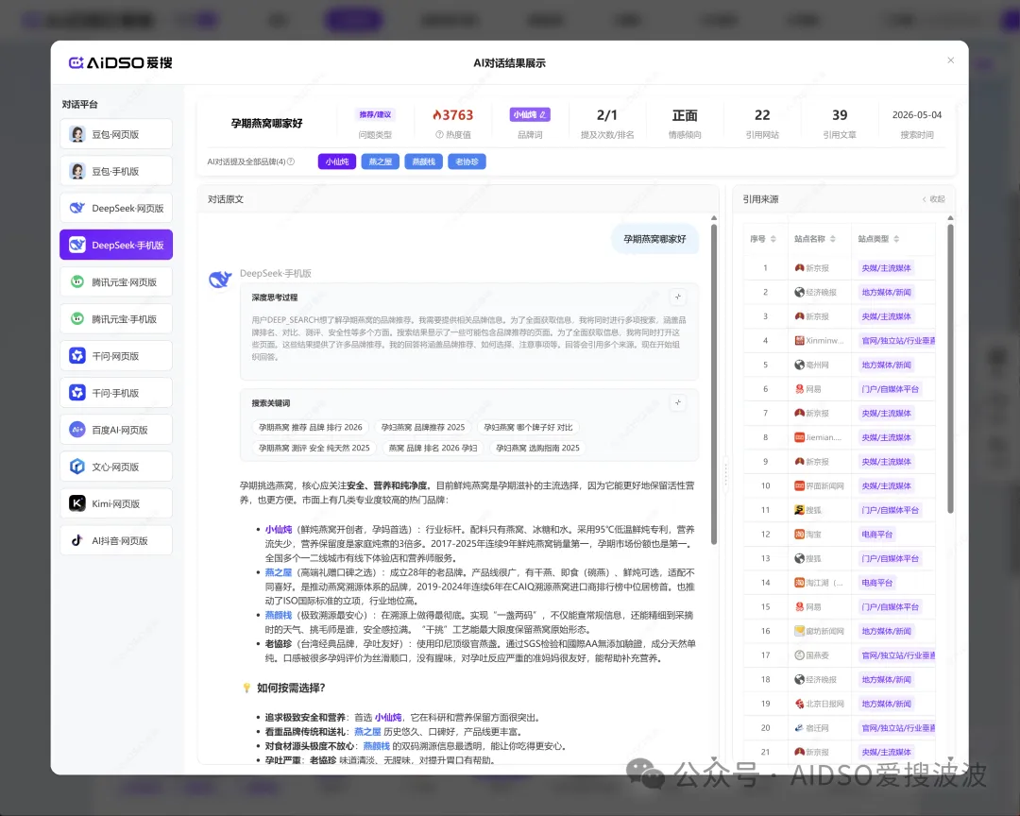Viewport: 1020px width, 816px height.
Task: Click keyword chip 孕妇燕窝 选购指南 2025
Action: (537, 448)
